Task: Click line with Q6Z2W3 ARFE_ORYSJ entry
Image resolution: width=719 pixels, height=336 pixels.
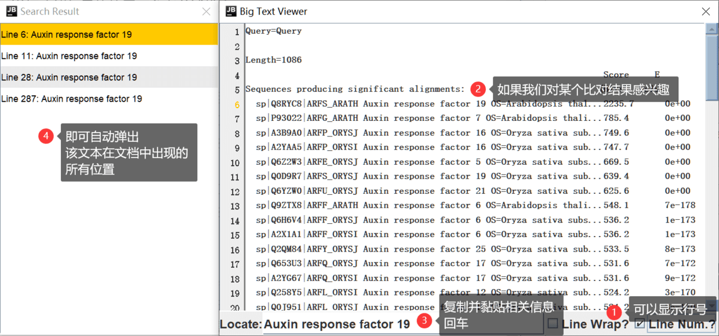Action: point(473,162)
